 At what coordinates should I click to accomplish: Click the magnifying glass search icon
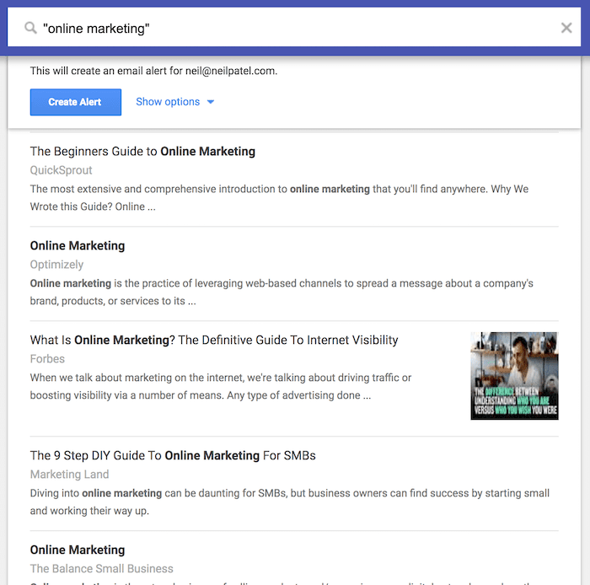[x=30, y=28]
